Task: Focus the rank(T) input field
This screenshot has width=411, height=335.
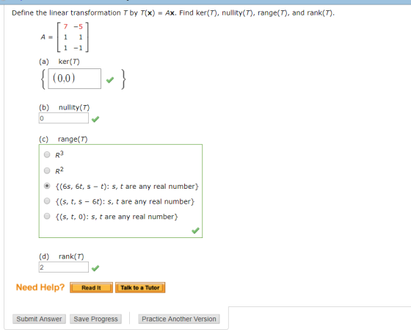Action: pyautogui.click(x=64, y=267)
